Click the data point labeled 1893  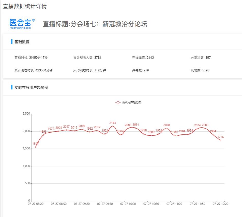(x=43, y=135)
